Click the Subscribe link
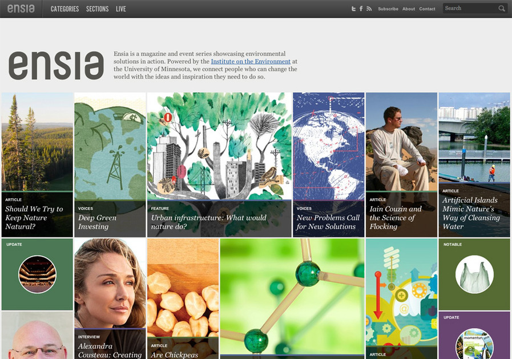This screenshot has height=359, width=512. pyautogui.click(x=388, y=9)
